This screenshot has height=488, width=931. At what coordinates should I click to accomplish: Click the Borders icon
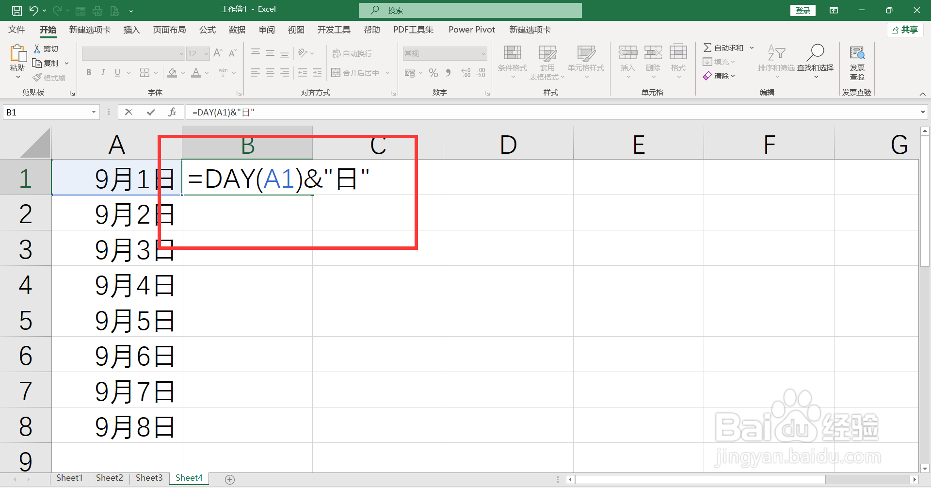pos(144,73)
